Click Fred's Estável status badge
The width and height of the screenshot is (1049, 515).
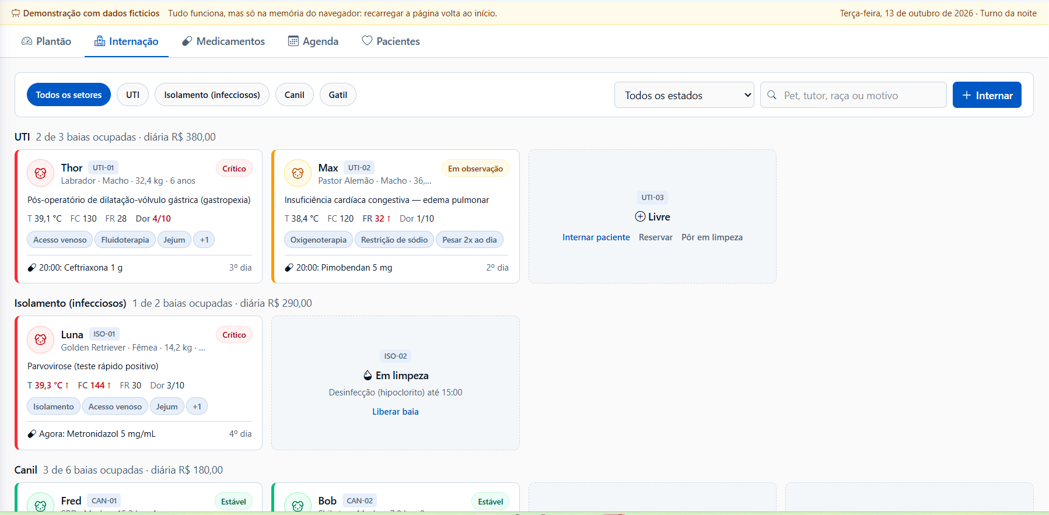233,502
